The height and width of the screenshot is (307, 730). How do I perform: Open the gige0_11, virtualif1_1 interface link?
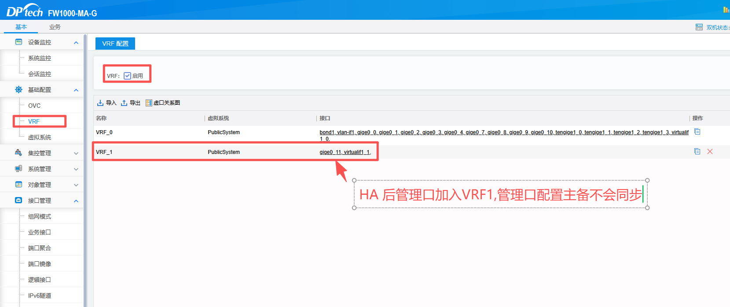tap(345, 152)
